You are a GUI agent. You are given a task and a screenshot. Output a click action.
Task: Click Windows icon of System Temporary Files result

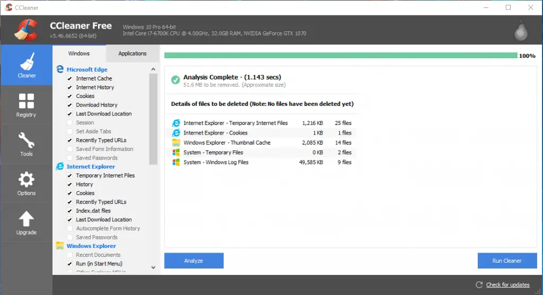point(176,152)
